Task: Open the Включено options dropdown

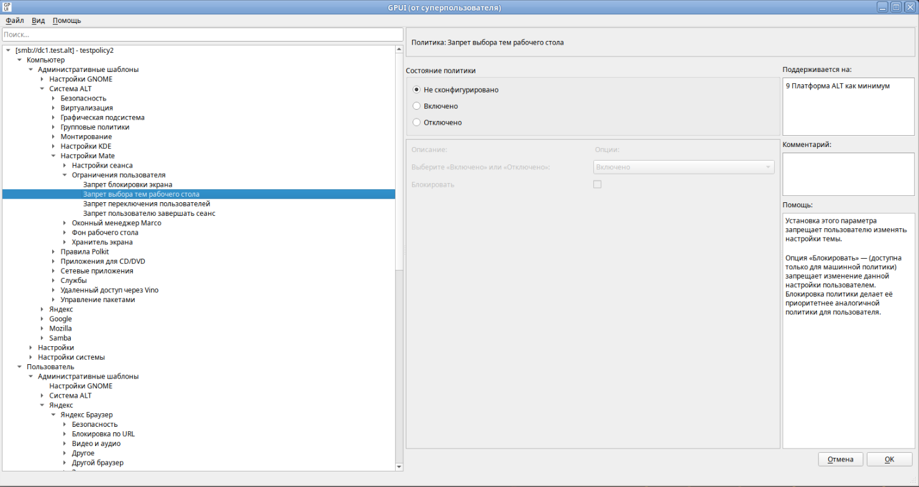Action: (x=684, y=167)
